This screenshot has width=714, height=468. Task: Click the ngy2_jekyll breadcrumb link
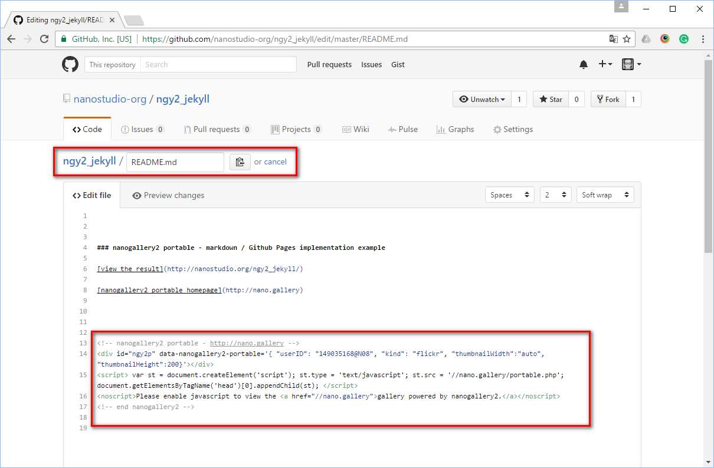point(90,161)
